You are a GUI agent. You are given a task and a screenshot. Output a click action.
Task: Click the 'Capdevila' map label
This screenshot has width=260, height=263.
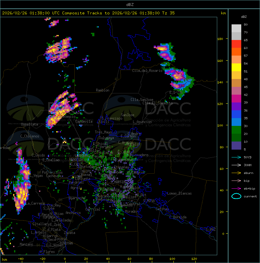(x=84, y=122)
